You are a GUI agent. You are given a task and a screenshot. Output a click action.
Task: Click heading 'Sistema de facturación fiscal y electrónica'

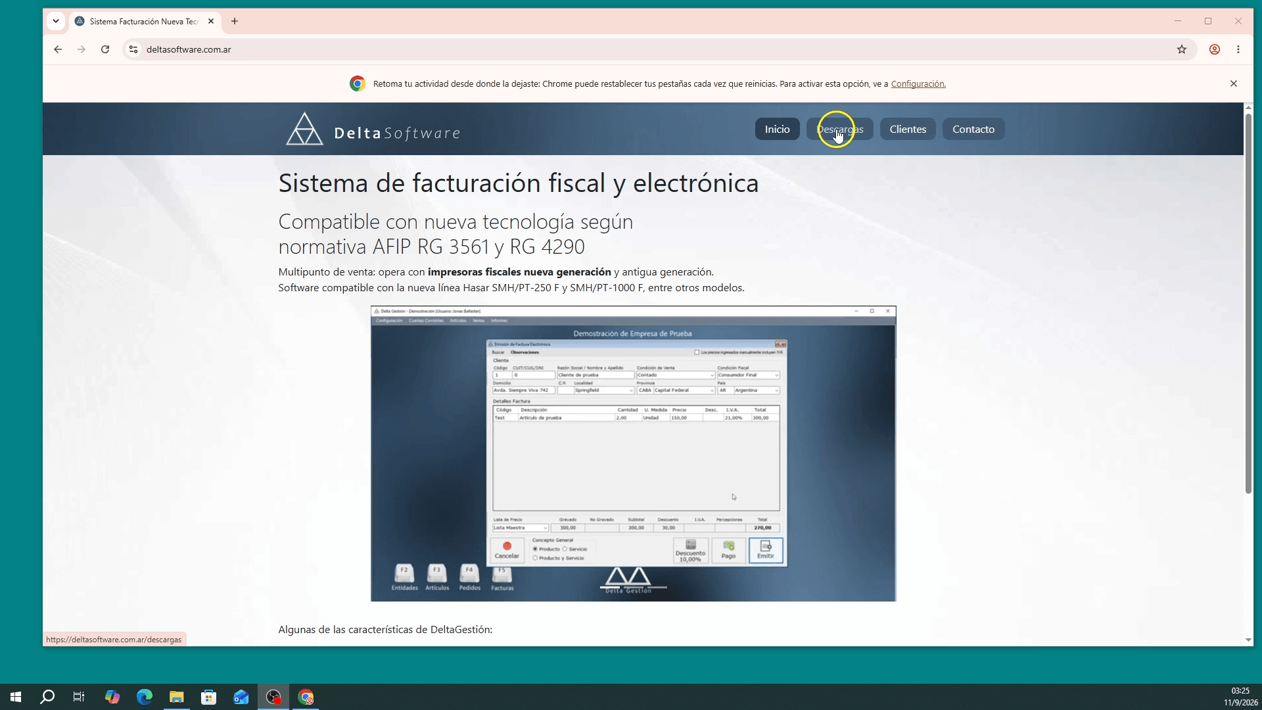point(518,183)
